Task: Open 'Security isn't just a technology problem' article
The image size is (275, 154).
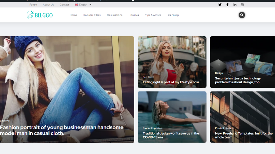Action: pyautogui.click(x=238, y=80)
